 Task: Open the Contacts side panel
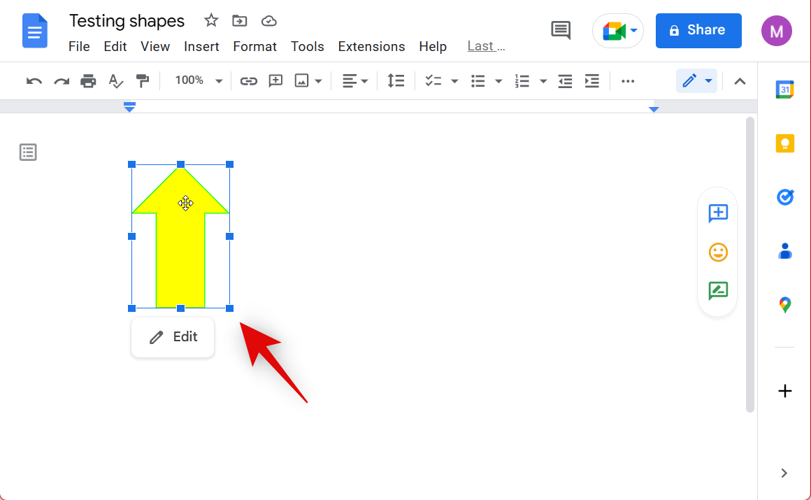(x=784, y=251)
